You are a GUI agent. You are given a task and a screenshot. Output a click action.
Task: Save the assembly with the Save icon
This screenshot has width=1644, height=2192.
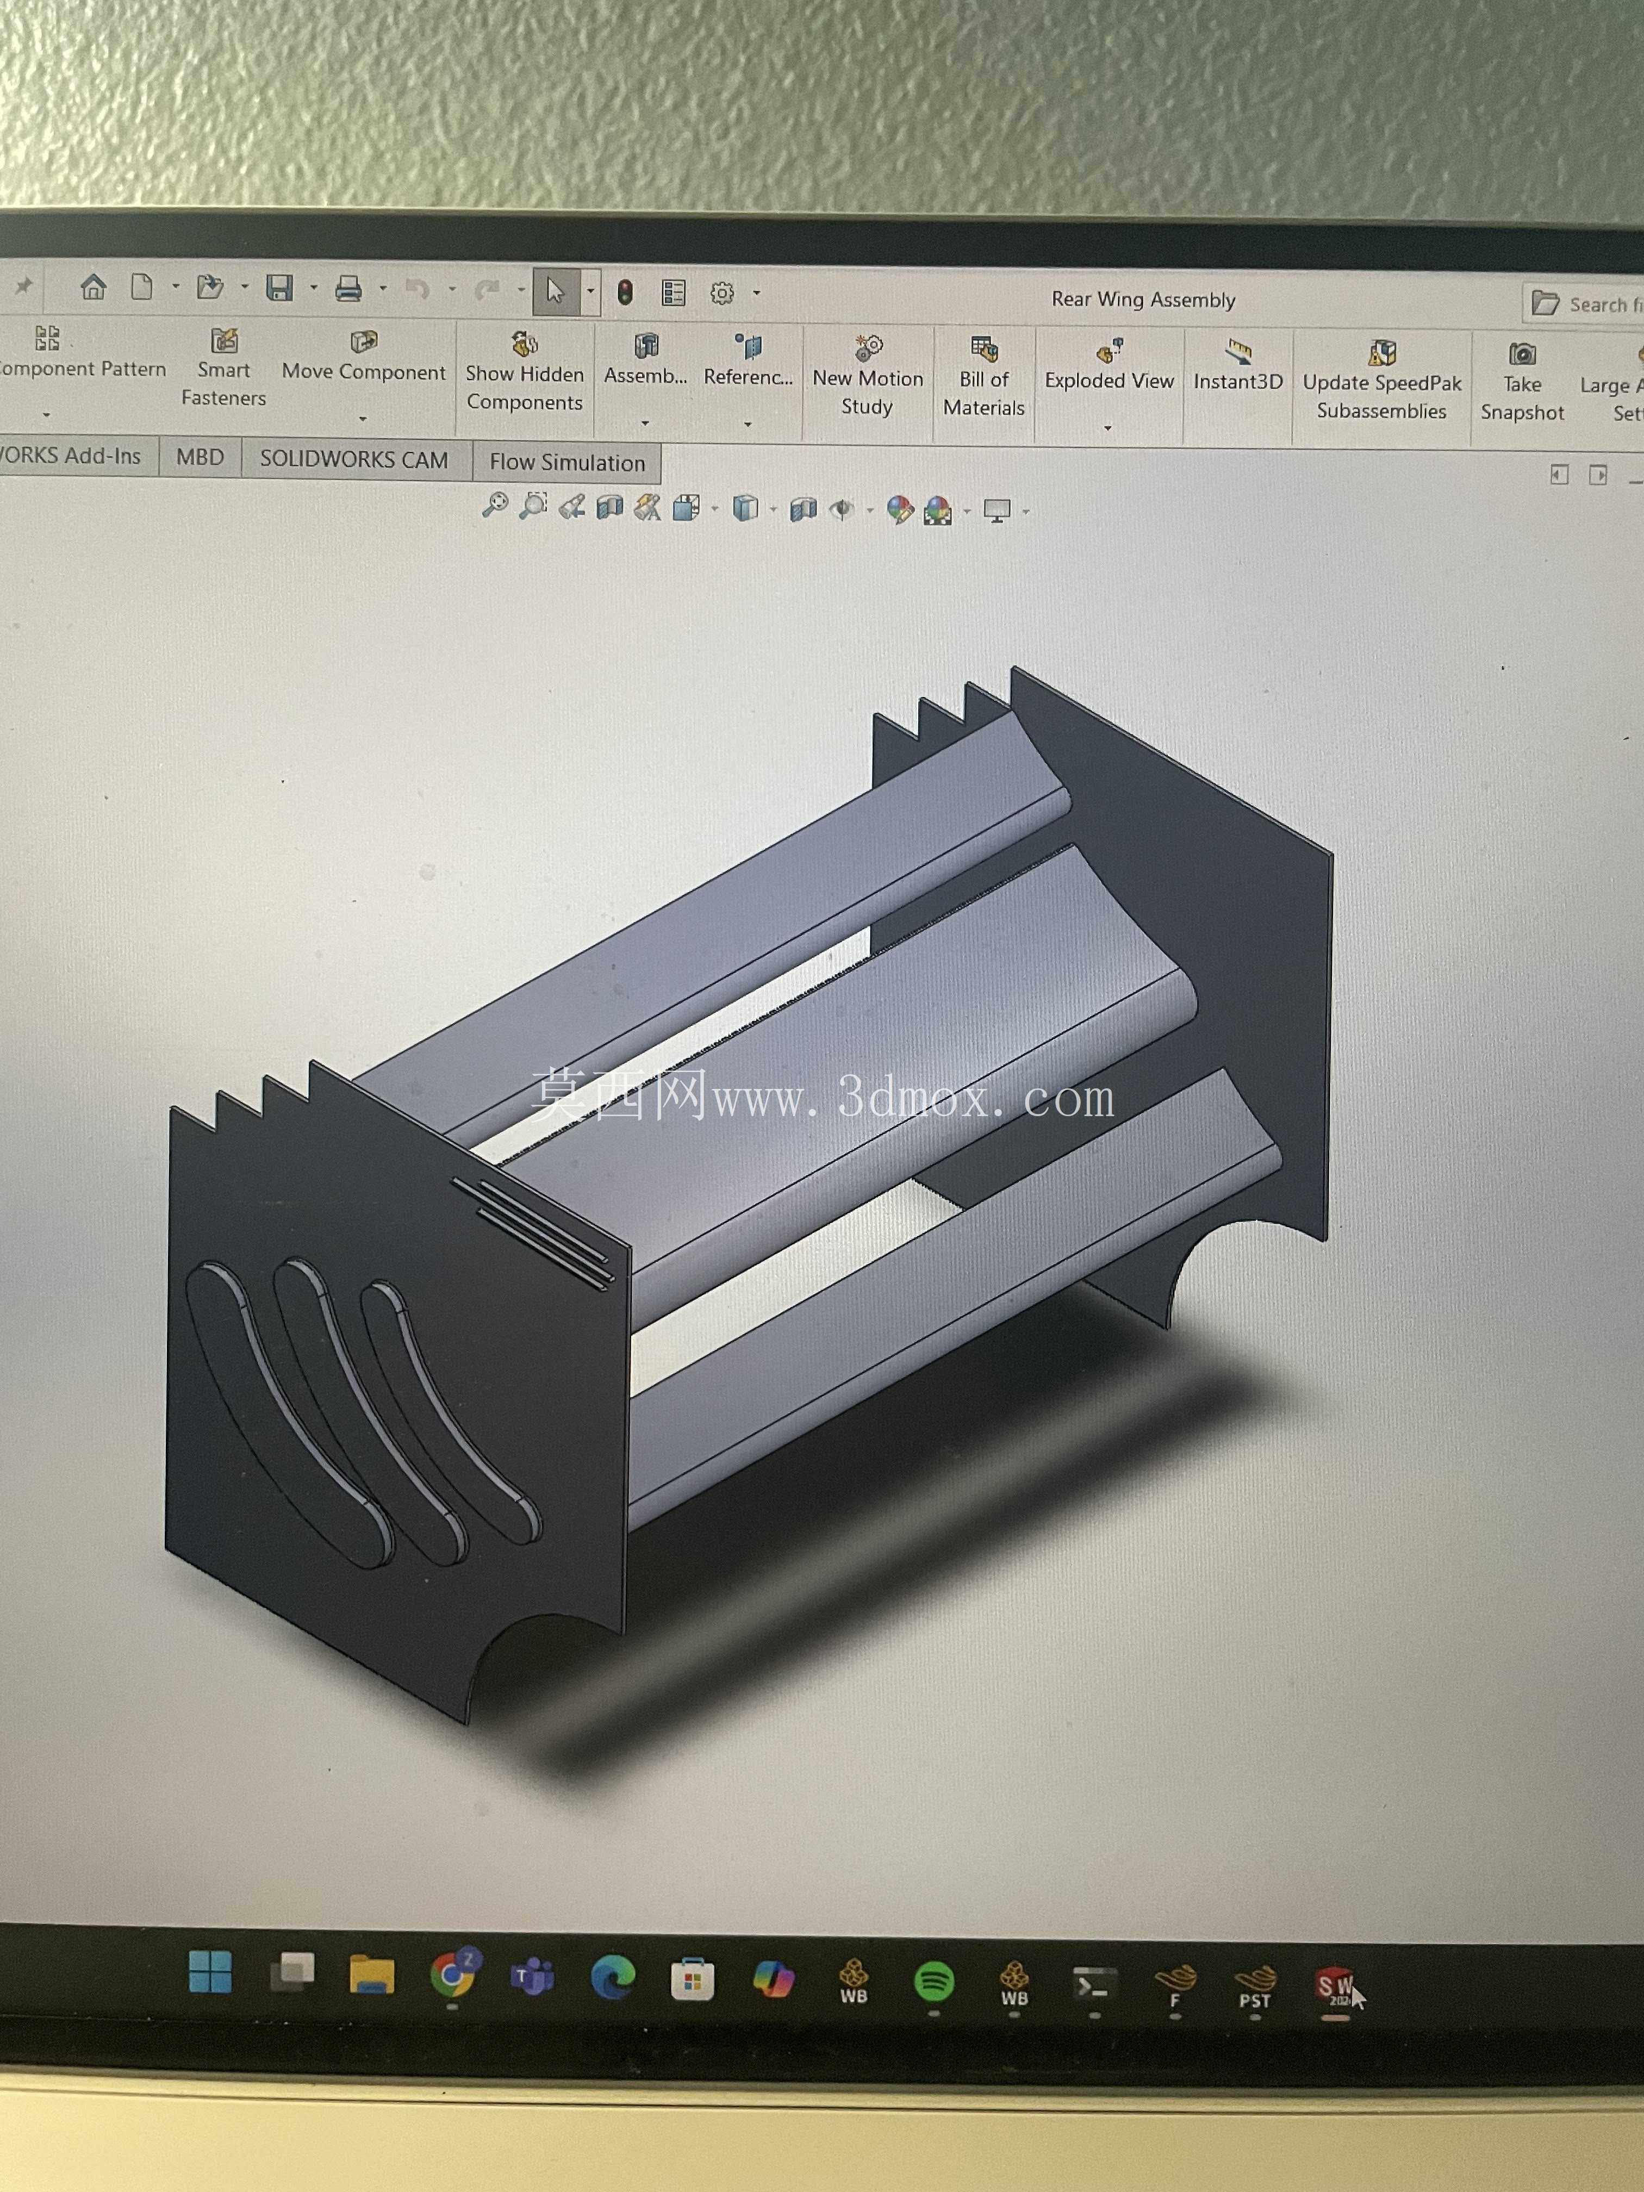pos(279,288)
